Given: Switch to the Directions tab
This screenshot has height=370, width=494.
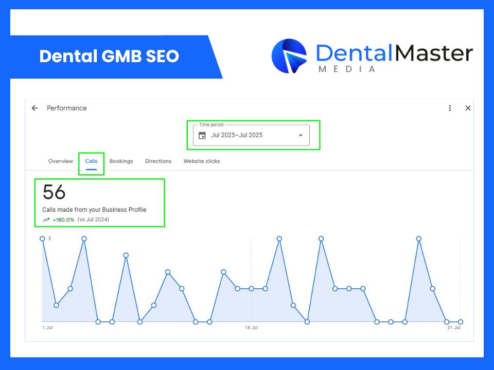Looking at the screenshot, I should coord(158,161).
